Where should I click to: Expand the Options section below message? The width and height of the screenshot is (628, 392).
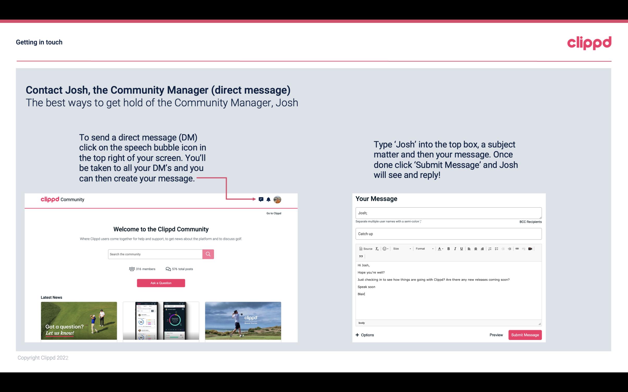click(x=364, y=335)
